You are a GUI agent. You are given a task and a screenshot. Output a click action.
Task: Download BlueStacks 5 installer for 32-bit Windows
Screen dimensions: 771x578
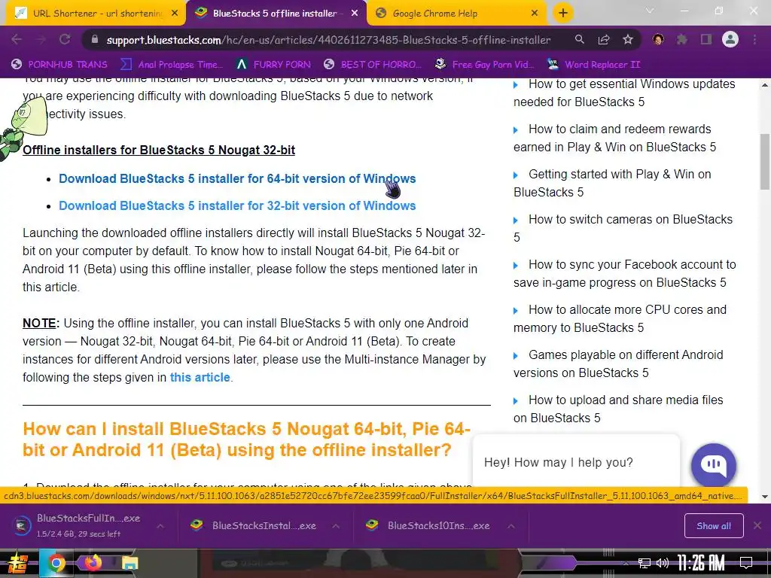[237, 205]
